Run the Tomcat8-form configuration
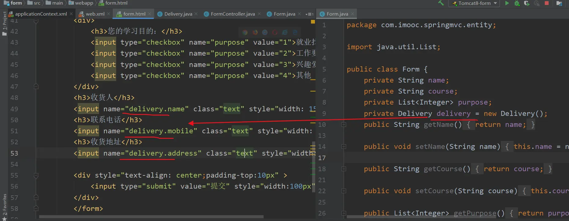 507,3
